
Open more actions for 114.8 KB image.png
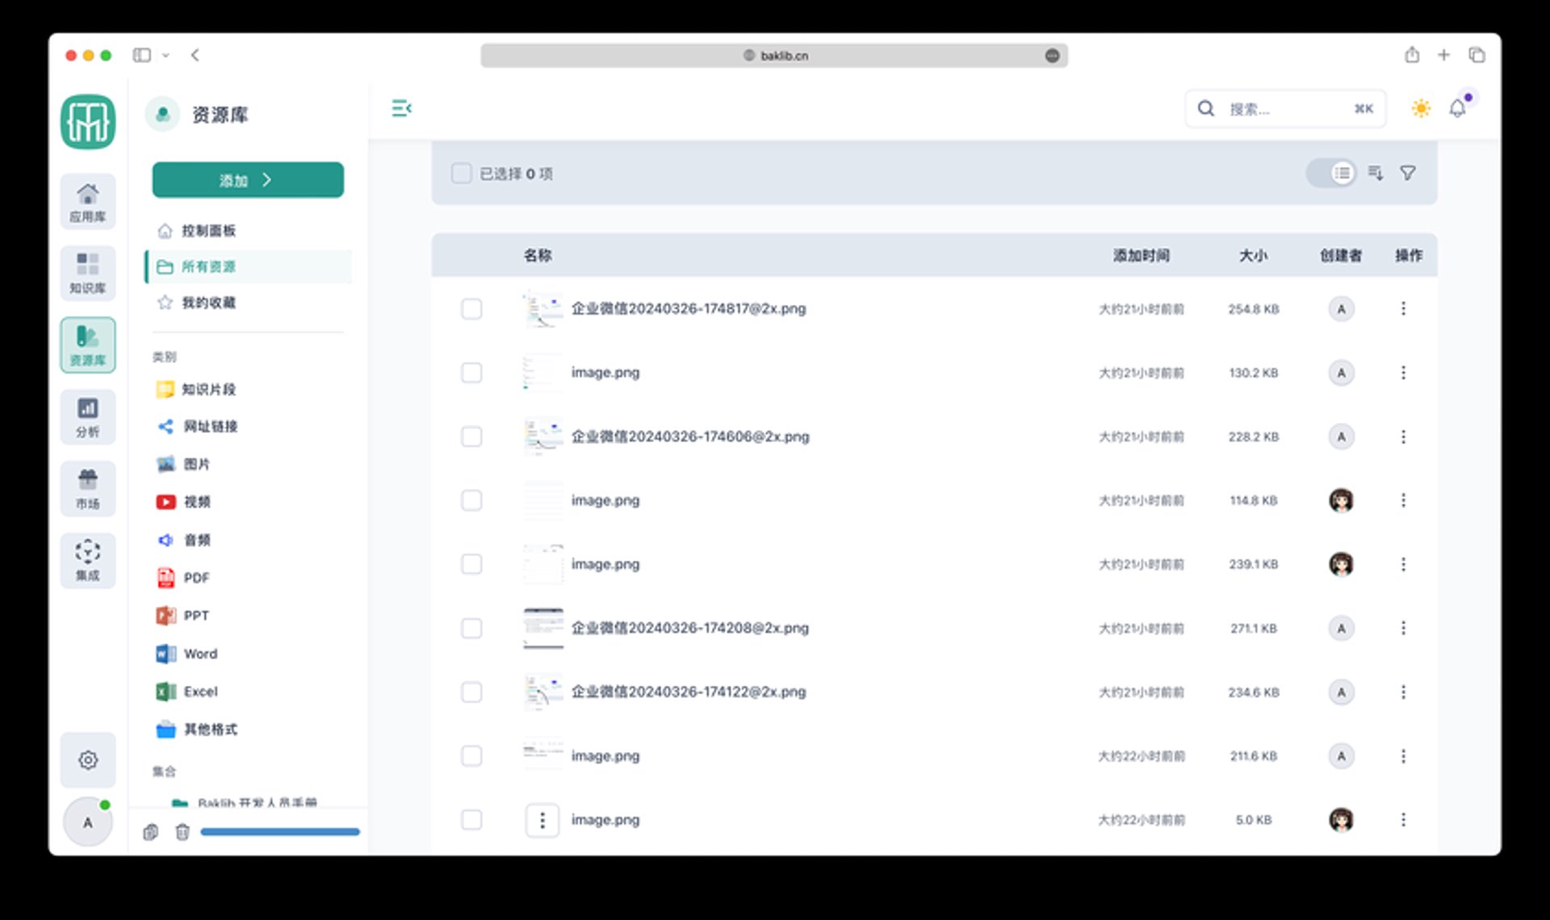point(1403,500)
